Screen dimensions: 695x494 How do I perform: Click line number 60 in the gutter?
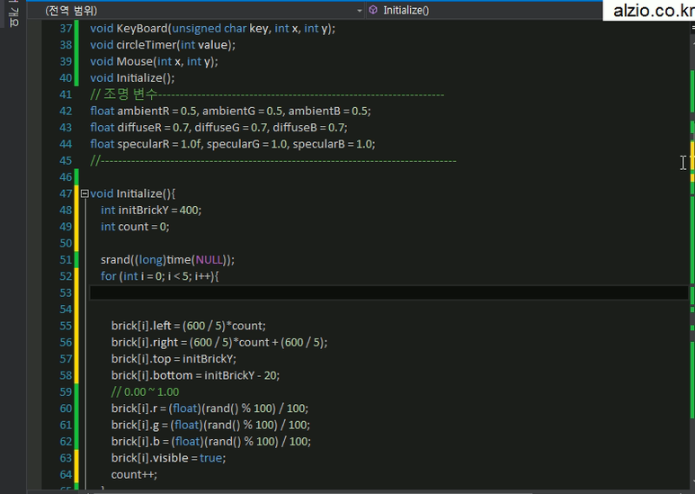[x=66, y=409]
